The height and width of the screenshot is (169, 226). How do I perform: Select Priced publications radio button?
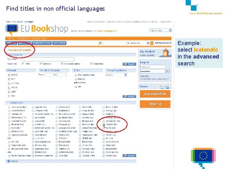76,79
